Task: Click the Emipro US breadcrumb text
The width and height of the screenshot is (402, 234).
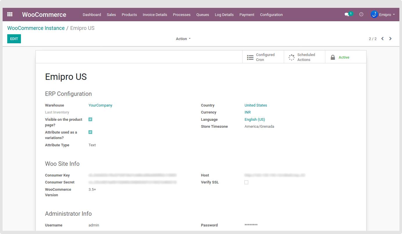Action: click(x=82, y=28)
